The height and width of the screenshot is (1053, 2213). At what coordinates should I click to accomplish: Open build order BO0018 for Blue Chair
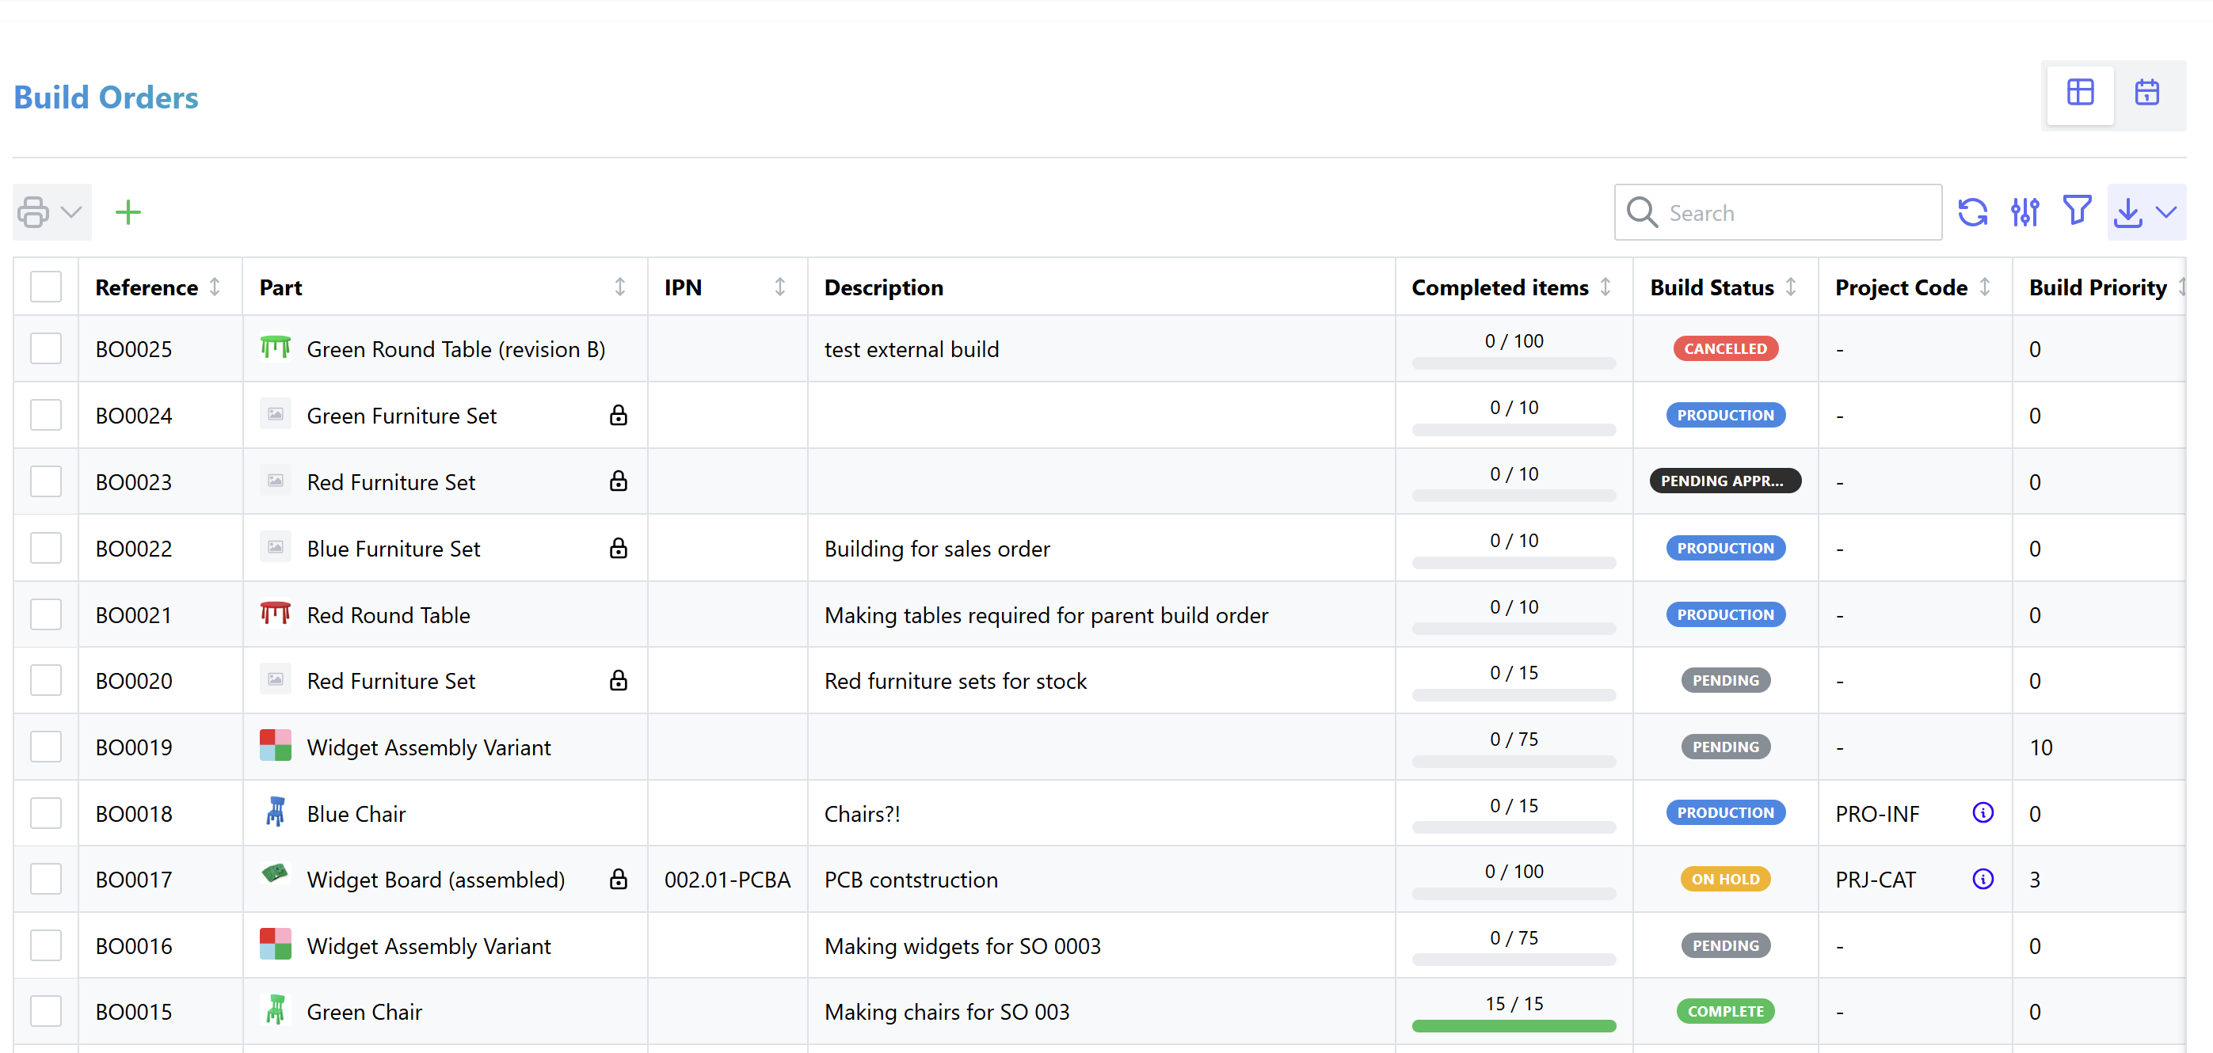click(x=134, y=812)
